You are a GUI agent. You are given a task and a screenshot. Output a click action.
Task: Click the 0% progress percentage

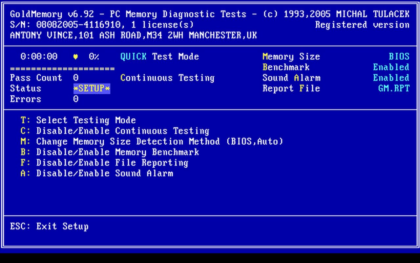(x=94, y=57)
